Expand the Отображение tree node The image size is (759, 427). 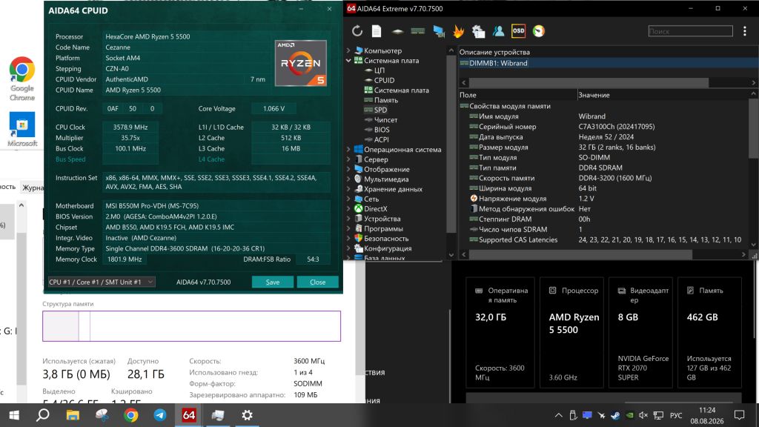pos(348,169)
